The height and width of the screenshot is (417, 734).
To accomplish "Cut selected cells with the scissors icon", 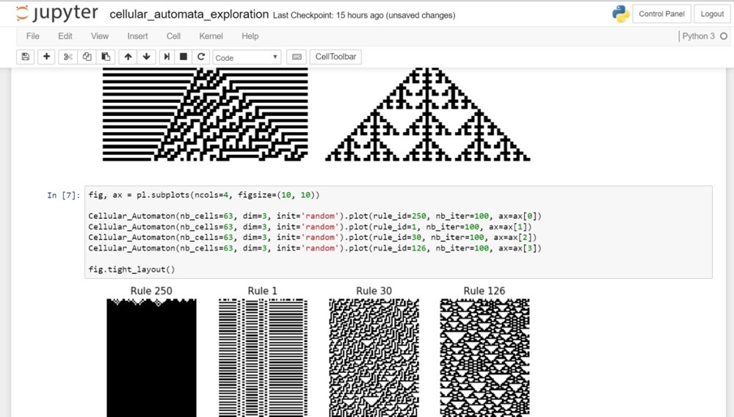I will 68,57.
